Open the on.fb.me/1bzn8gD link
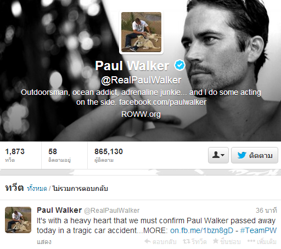The image size is (281, 249). pos(201,230)
